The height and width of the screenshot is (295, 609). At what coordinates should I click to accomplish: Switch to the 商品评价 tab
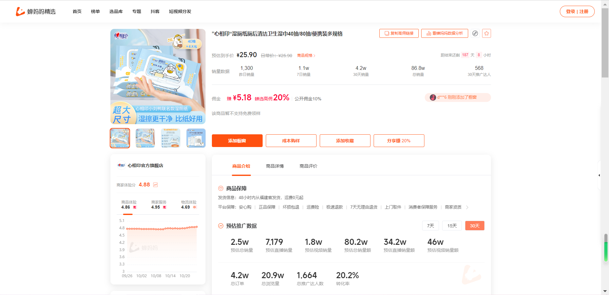pyautogui.click(x=309, y=166)
